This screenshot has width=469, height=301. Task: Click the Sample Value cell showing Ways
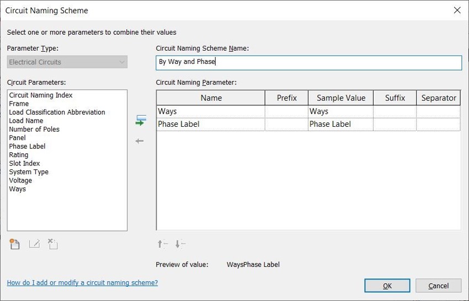coord(340,111)
